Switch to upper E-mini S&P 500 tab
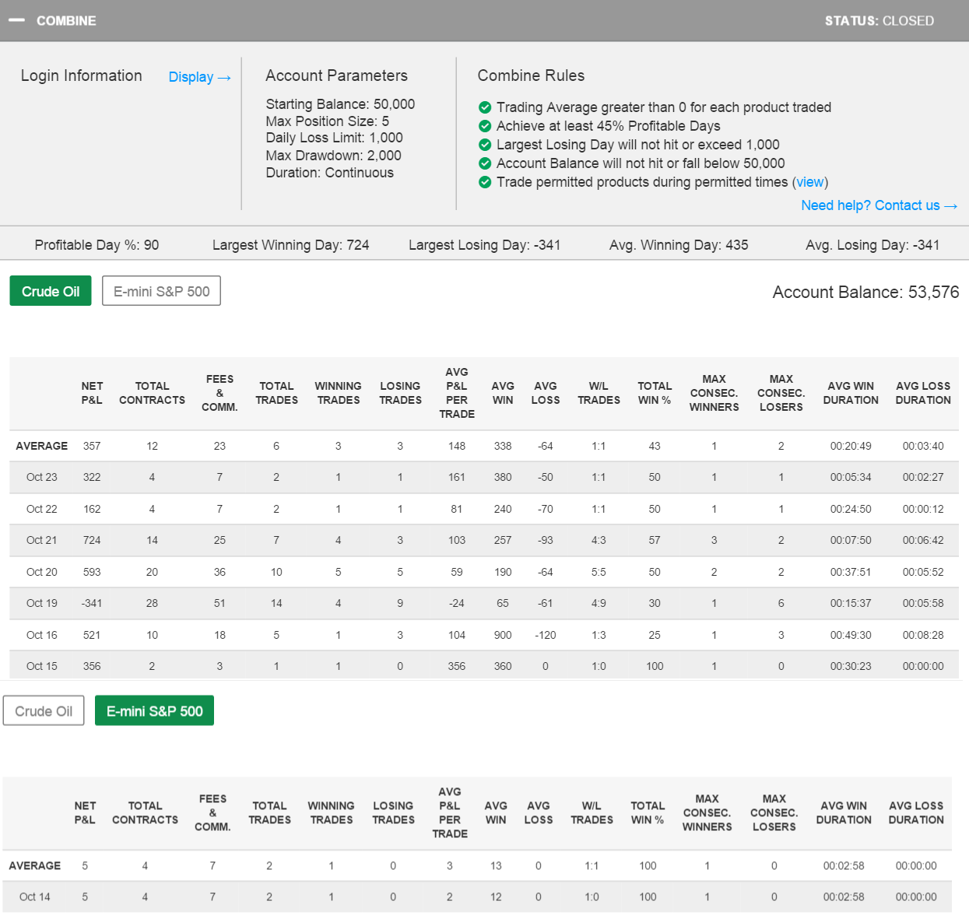This screenshot has height=915, width=969. [161, 291]
